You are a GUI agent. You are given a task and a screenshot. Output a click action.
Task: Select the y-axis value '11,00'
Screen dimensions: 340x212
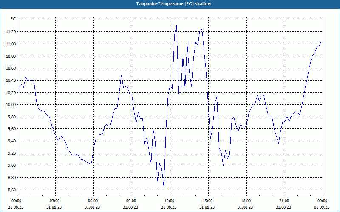point(11,44)
